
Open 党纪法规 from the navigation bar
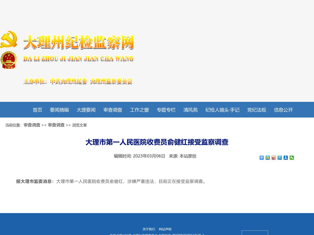coord(256,110)
